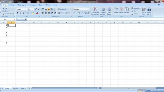This screenshot has height=92, width=164.
Task: Open Formulas ribbon tab
Action: [x=33, y=5]
